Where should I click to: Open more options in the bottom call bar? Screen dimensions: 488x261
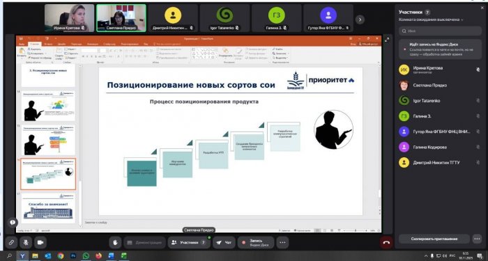tap(282, 243)
